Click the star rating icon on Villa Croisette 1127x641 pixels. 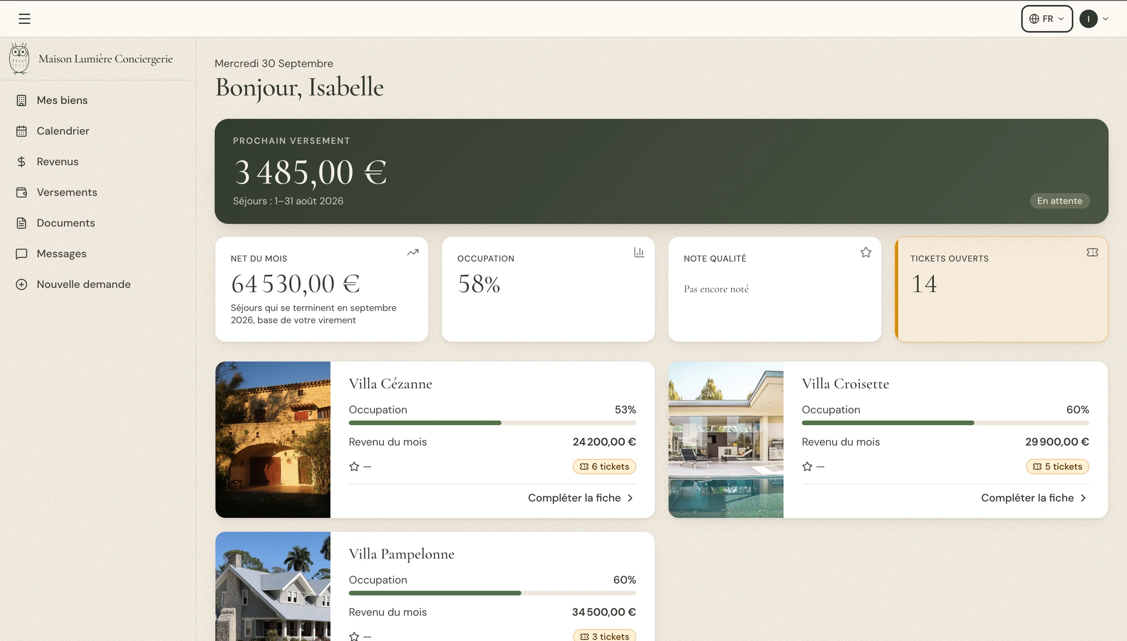click(x=807, y=466)
